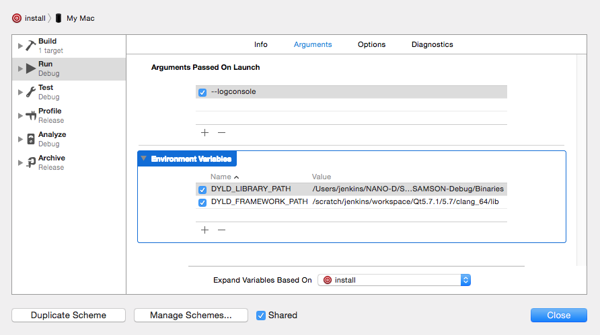Screen dimensions: 600x335
Task: Select the Run play icon
Action: tap(31, 68)
